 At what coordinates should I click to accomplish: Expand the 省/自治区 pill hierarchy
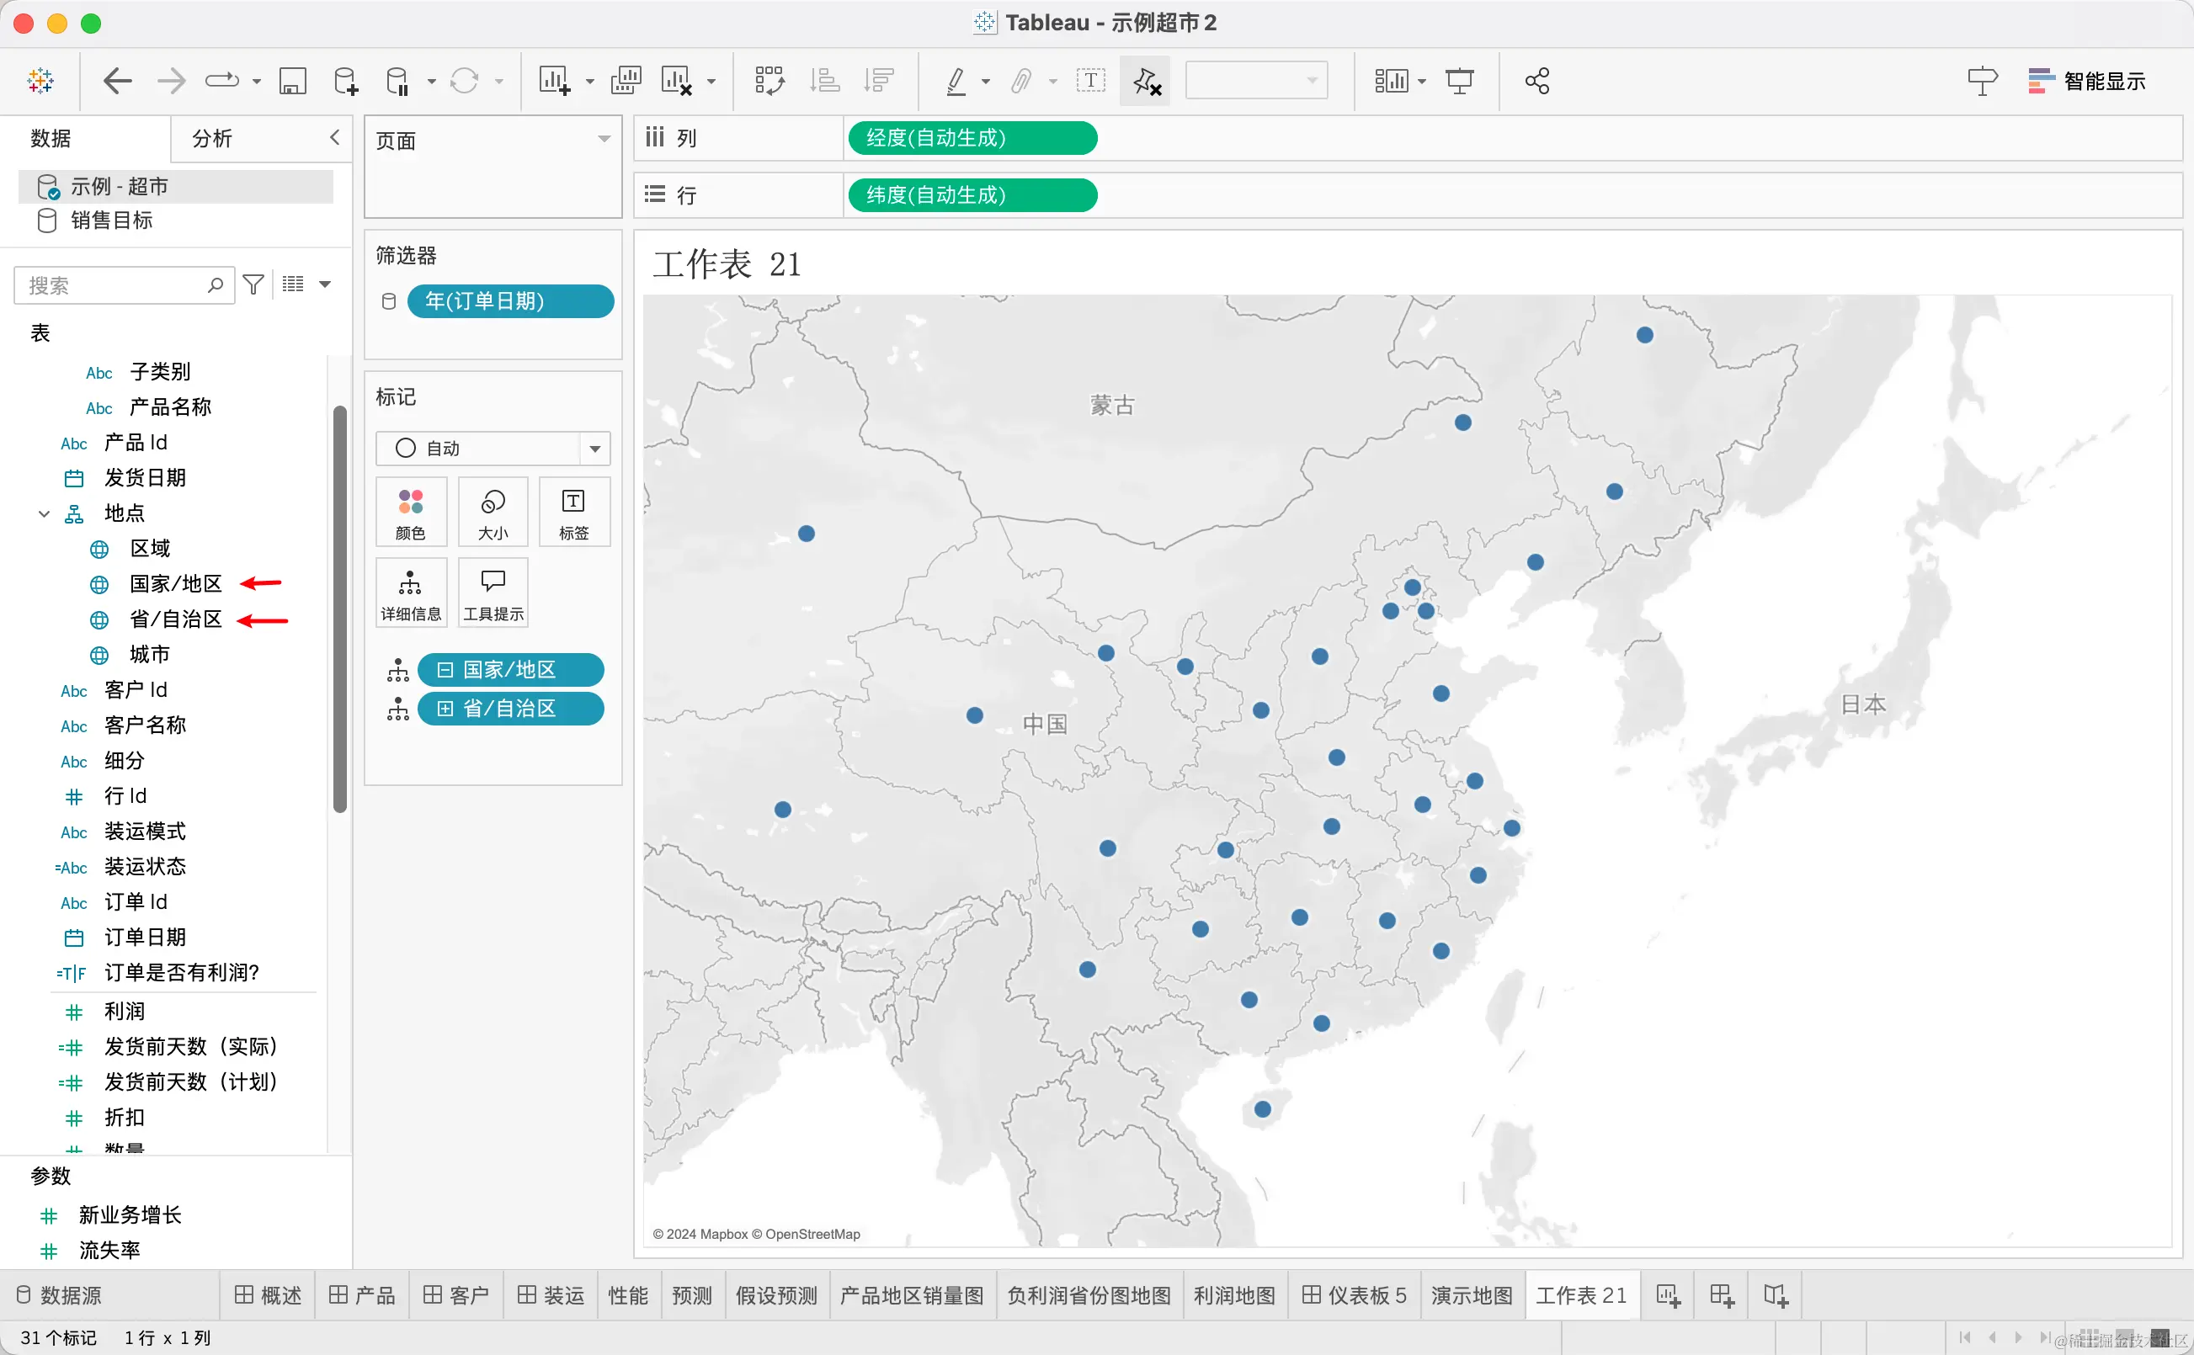pos(445,708)
